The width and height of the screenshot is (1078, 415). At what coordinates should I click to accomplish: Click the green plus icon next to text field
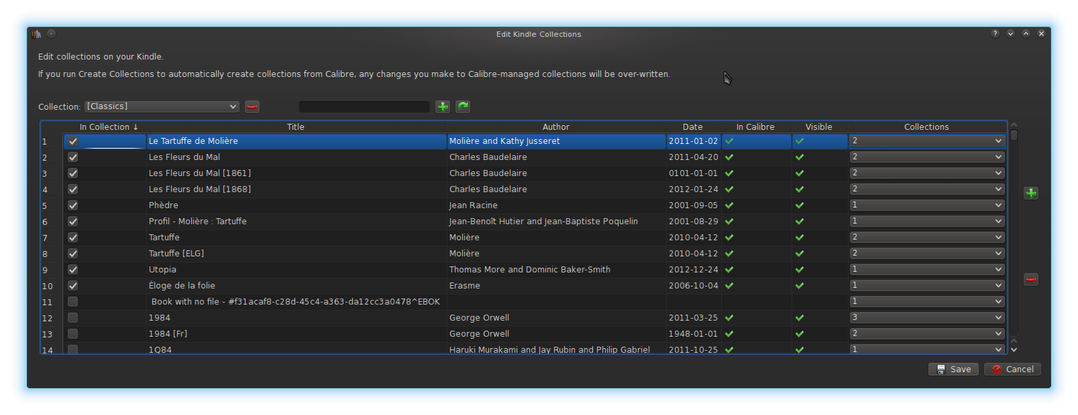pyautogui.click(x=443, y=106)
